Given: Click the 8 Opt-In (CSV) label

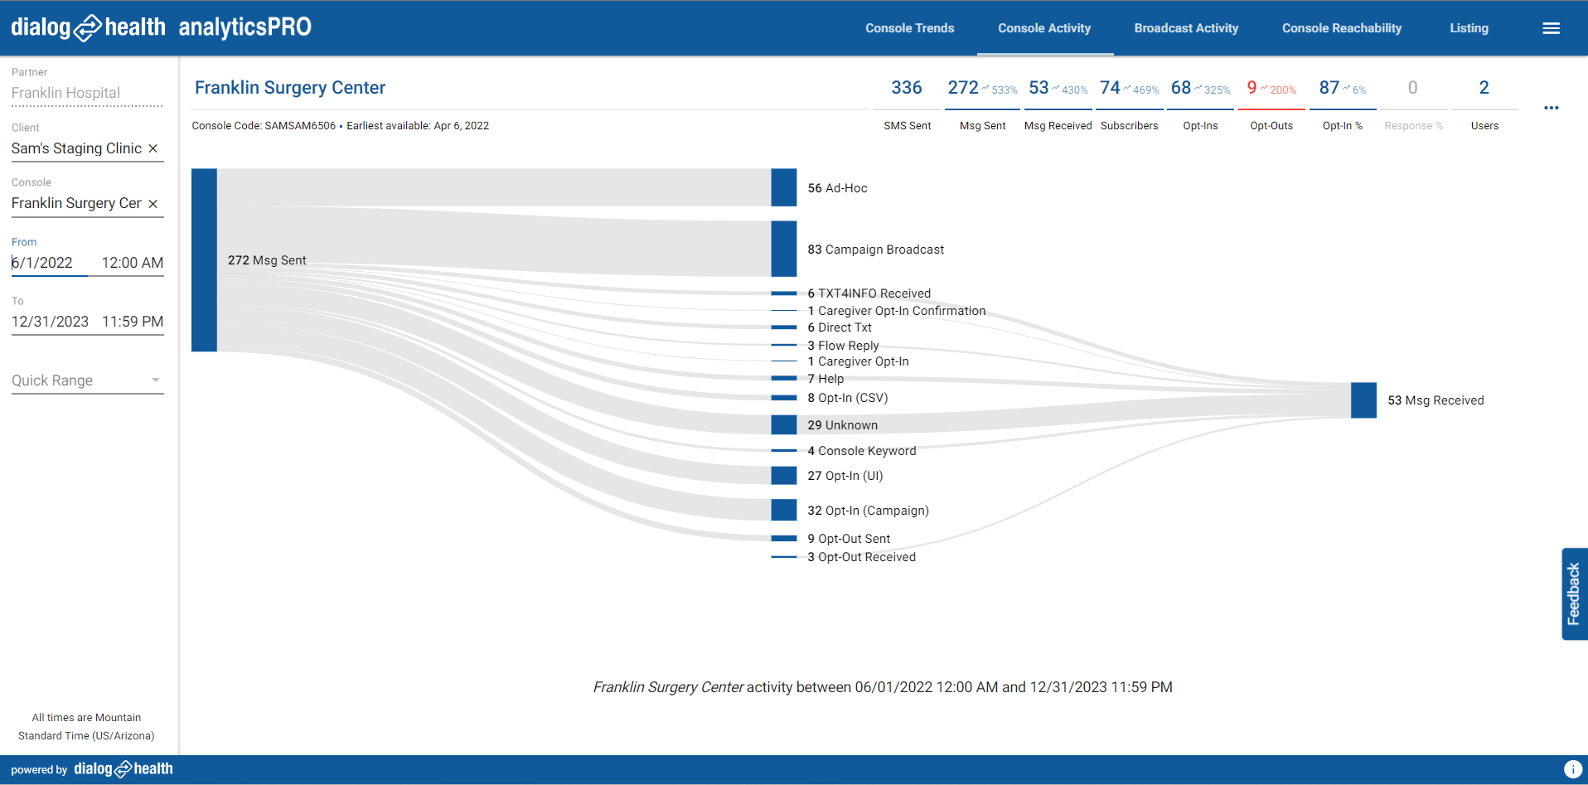Looking at the screenshot, I should point(848,398).
